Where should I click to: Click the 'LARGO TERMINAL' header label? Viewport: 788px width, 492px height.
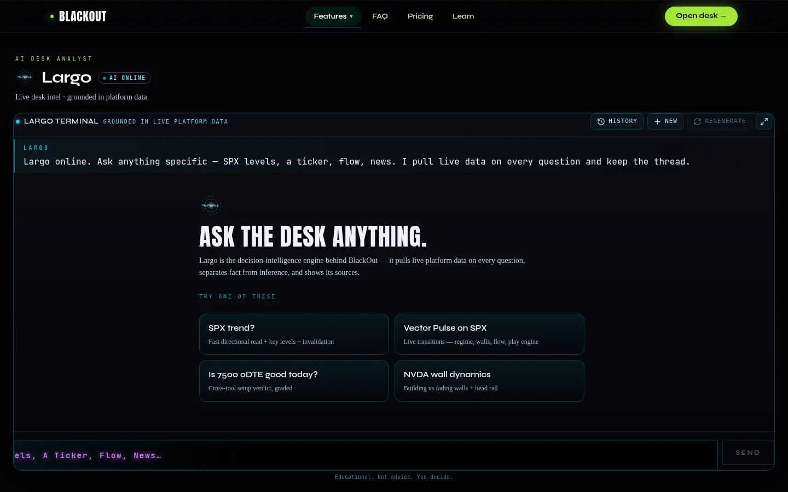(x=61, y=121)
